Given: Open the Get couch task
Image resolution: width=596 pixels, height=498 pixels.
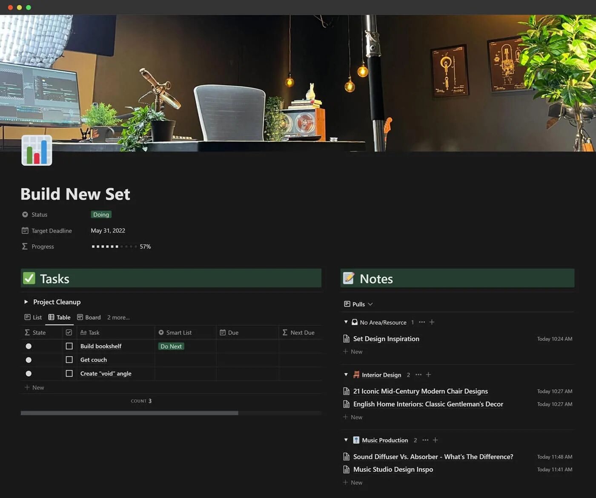Looking at the screenshot, I should pos(94,360).
